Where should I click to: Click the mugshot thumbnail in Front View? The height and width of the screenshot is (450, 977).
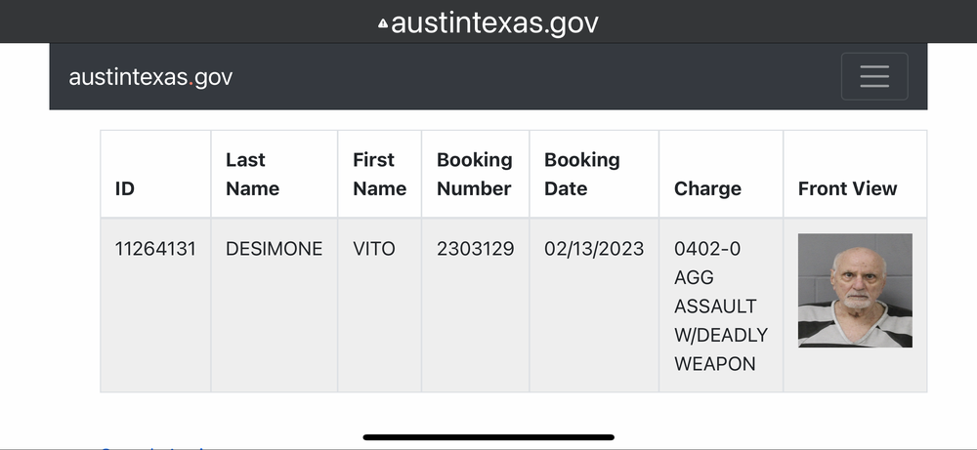[855, 291]
